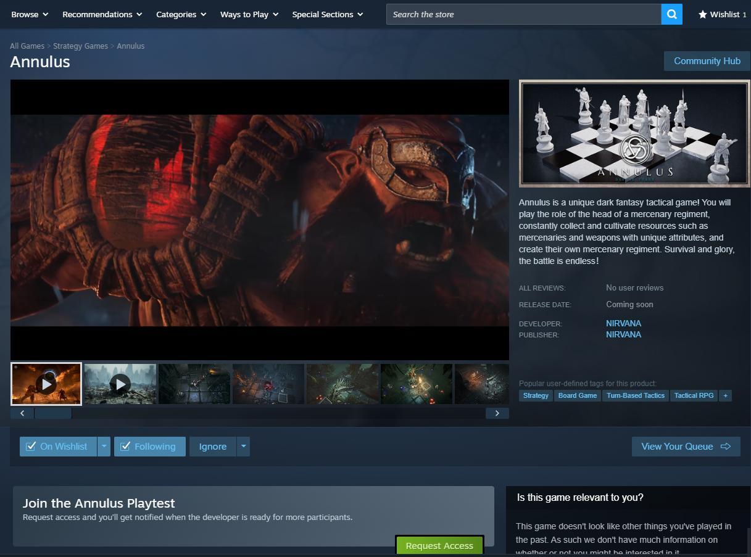The image size is (751, 557).
Task: Expand the wishlist options dropdown arrow
Action: 104,447
